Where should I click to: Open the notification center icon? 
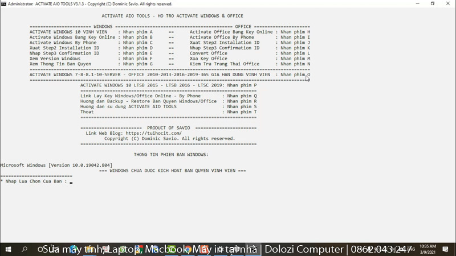click(x=447, y=249)
